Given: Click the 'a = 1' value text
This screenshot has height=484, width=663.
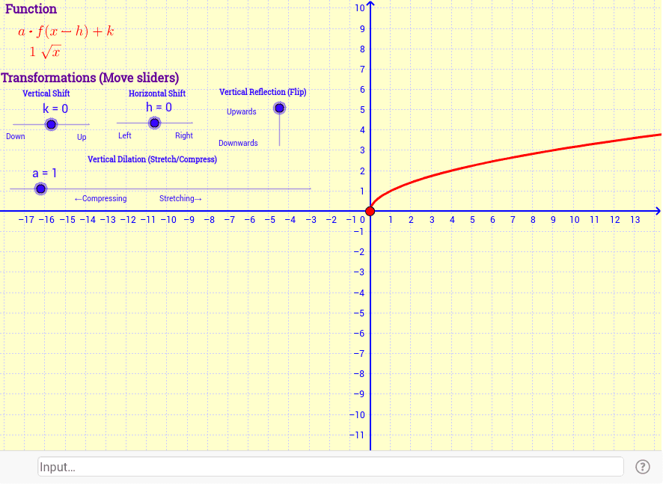Looking at the screenshot, I should [x=44, y=174].
